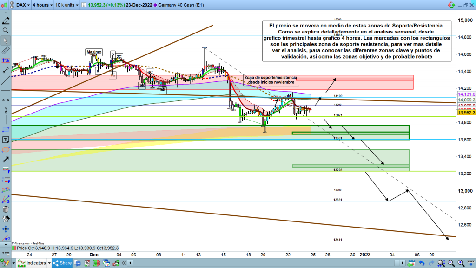
Task: Select the ruler measurement tool
Action: 6,51
